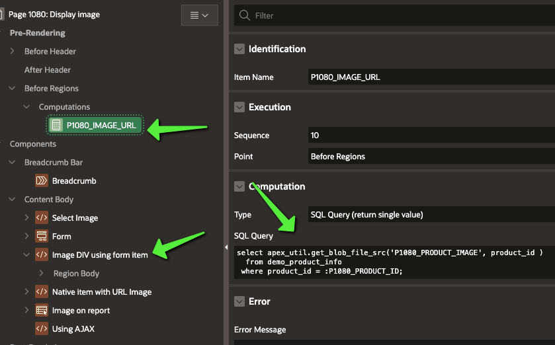Viewport: 555px width, 345px height.
Task: Collapse the Error section
Action: [x=239, y=301]
